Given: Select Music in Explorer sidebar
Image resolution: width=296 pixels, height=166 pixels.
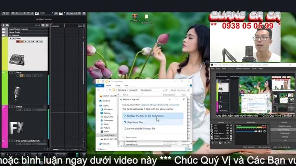Looking at the screenshot, I should coord(105,124).
